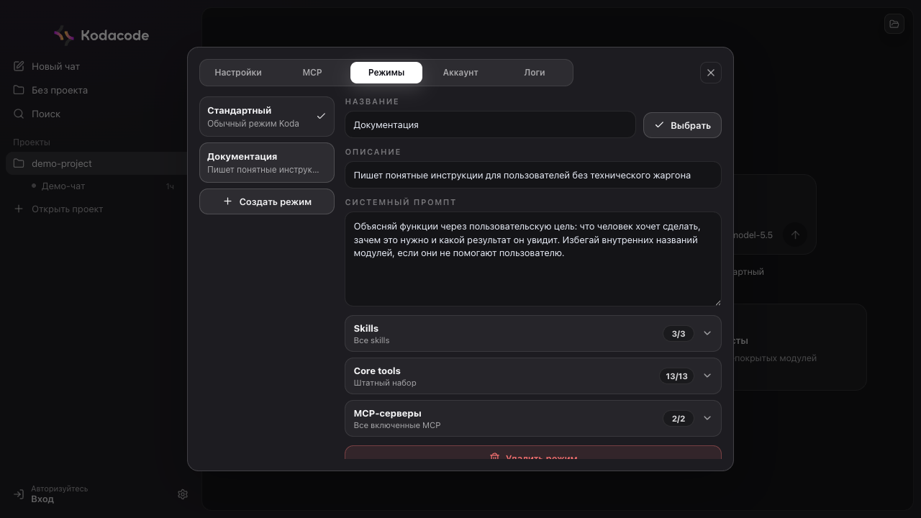Click Поиск in sidebar

coord(46,114)
